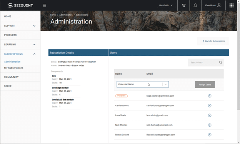
Task: Expand the Learning menu chevron
Action: coord(34,44)
